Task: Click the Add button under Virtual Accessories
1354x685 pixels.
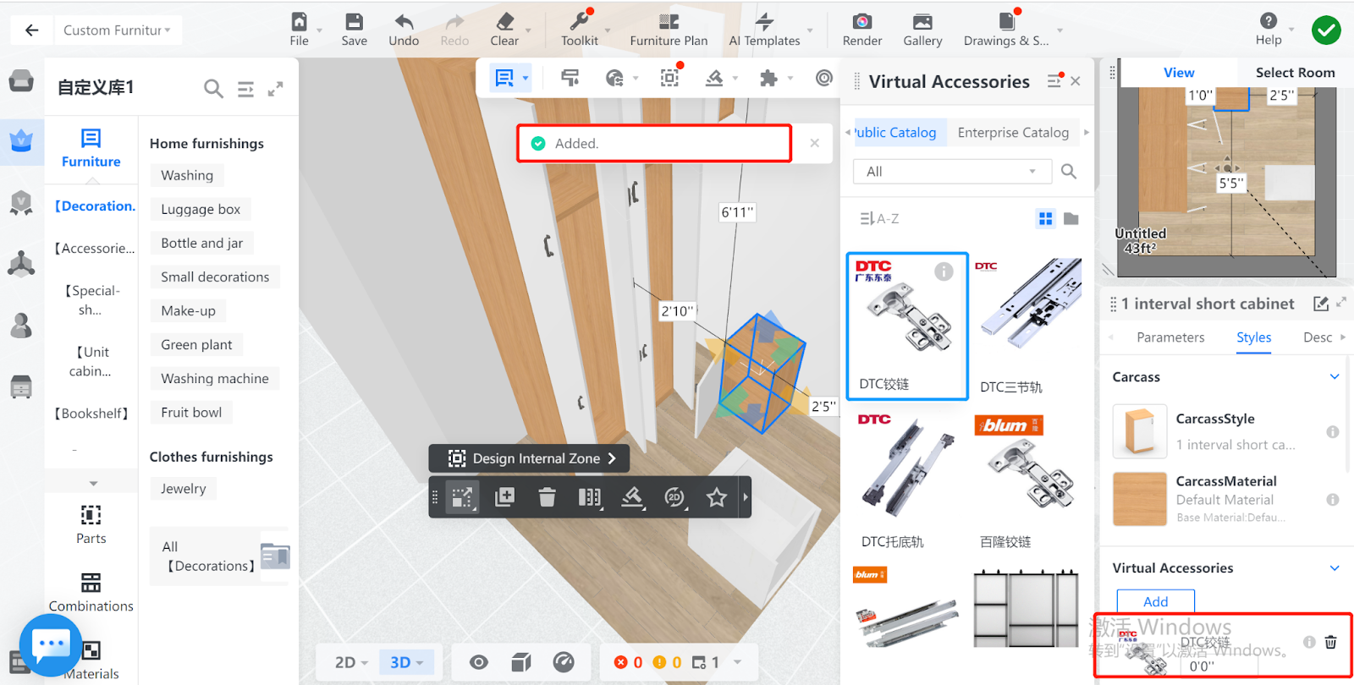Action: point(1155,601)
